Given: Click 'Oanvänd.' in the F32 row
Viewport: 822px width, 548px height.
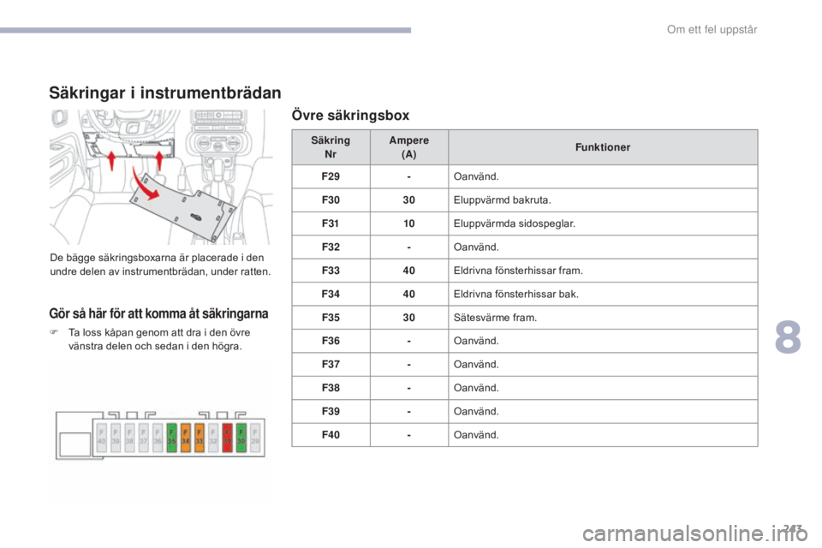Looking at the screenshot, I should click(476, 247).
